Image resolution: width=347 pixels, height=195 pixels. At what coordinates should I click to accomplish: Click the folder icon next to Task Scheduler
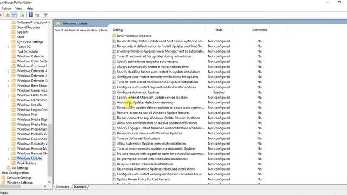point(14,51)
